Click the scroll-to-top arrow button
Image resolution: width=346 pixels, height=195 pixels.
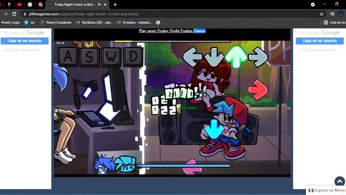(x=340, y=181)
